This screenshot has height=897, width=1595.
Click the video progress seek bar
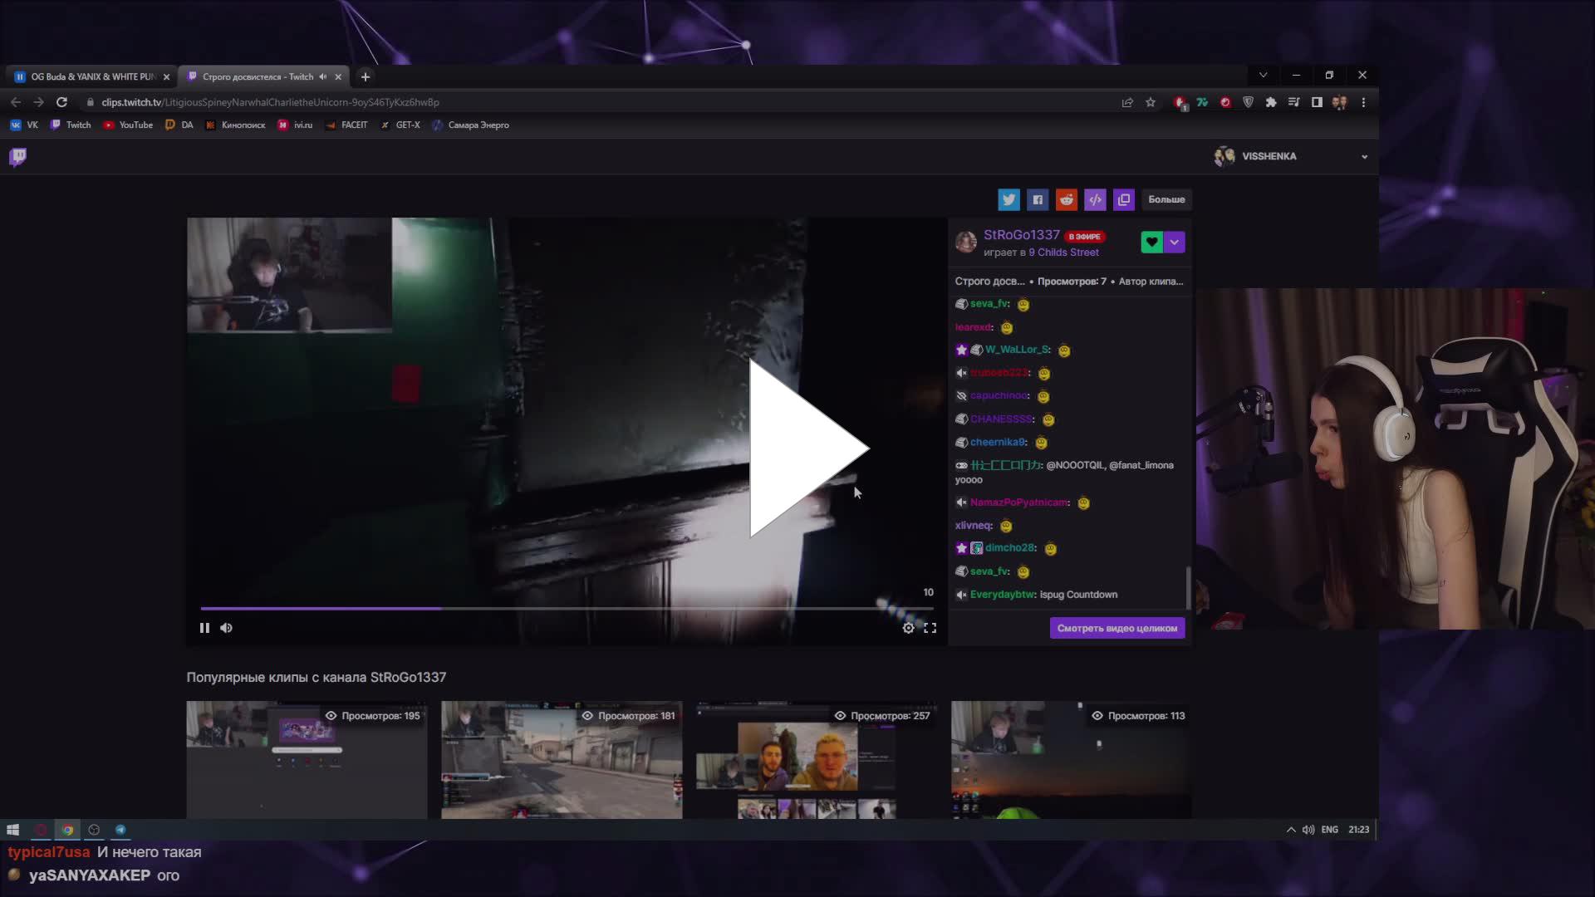coord(567,607)
